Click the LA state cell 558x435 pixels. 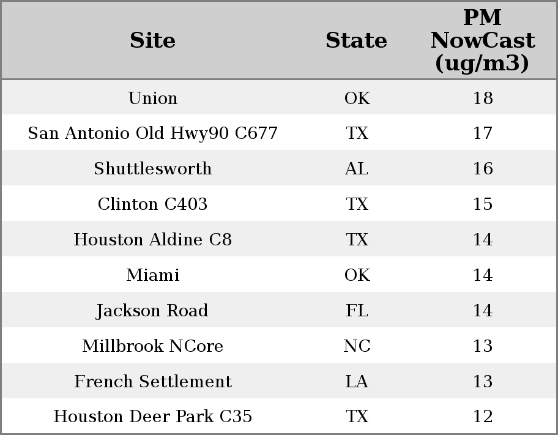(357, 381)
